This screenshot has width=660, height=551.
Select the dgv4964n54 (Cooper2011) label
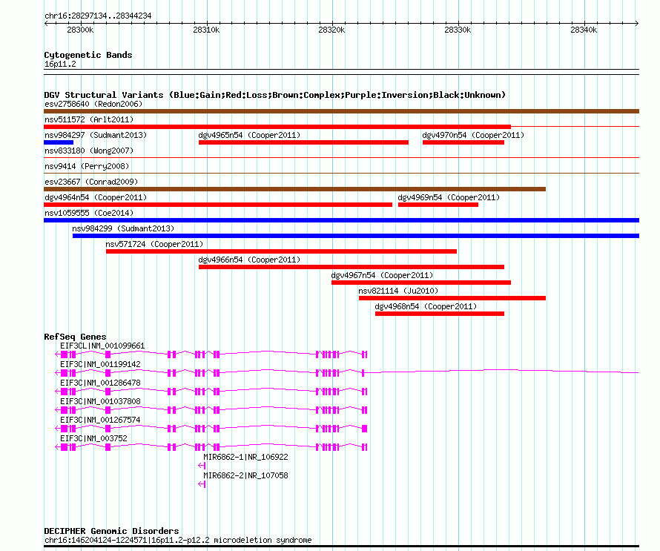click(96, 197)
